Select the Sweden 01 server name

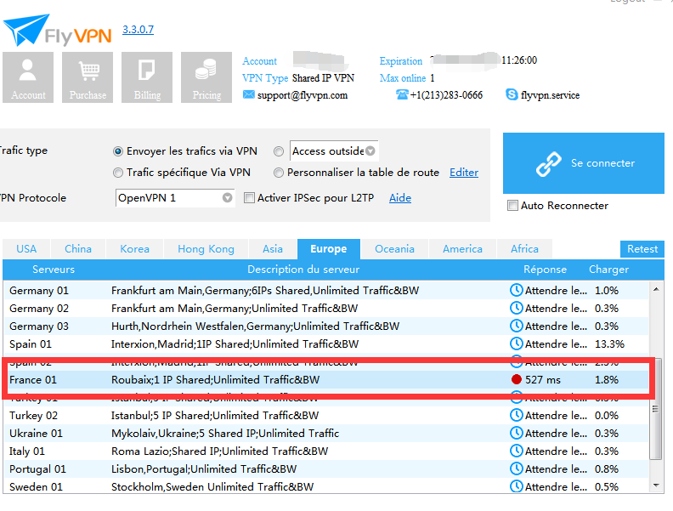click(x=36, y=486)
